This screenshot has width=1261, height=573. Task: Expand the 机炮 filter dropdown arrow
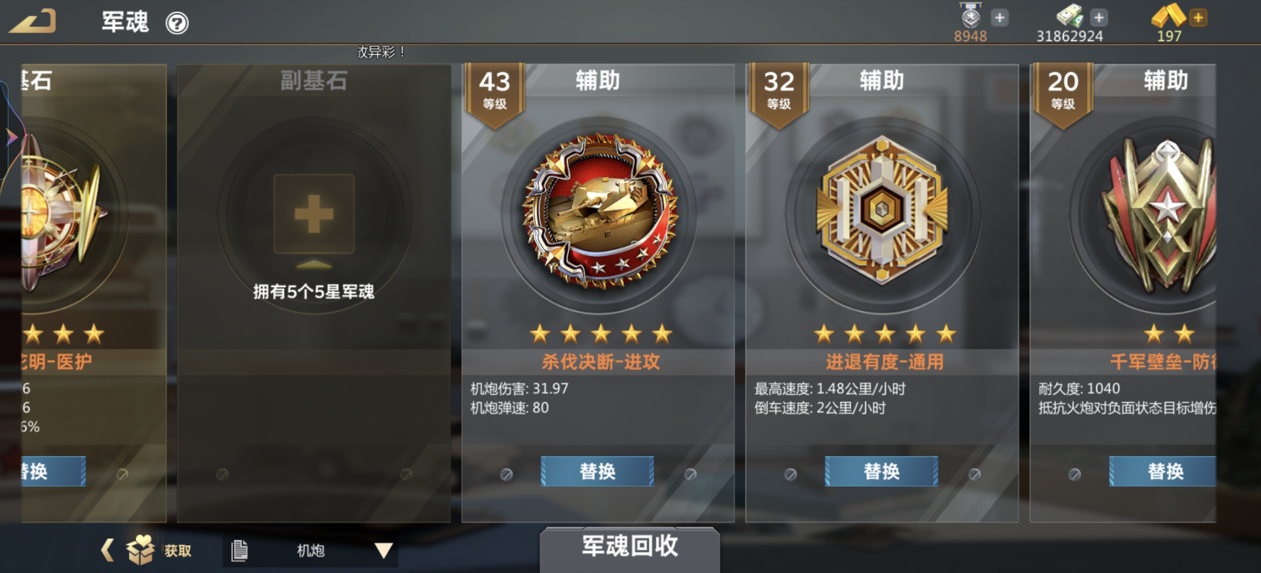384,551
